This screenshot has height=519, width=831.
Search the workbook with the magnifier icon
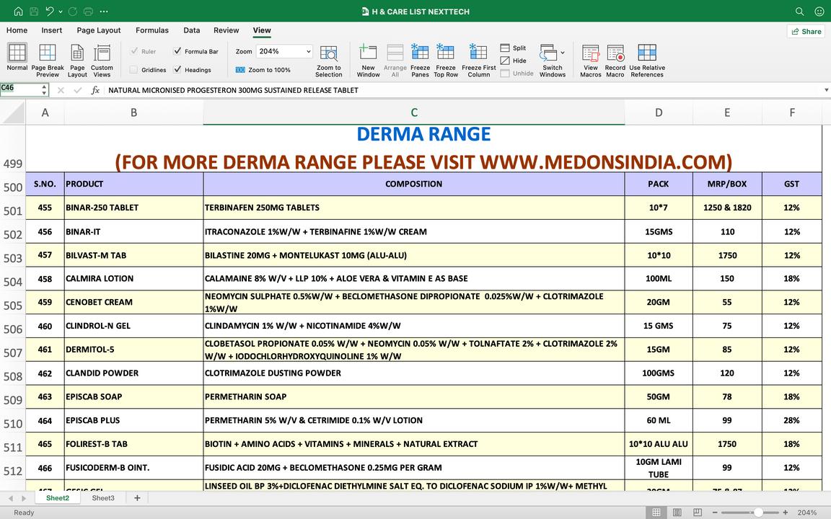coord(800,11)
